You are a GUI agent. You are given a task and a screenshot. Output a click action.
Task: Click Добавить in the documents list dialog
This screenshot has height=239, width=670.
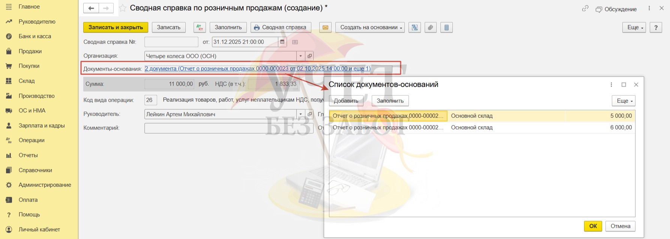pos(346,101)
